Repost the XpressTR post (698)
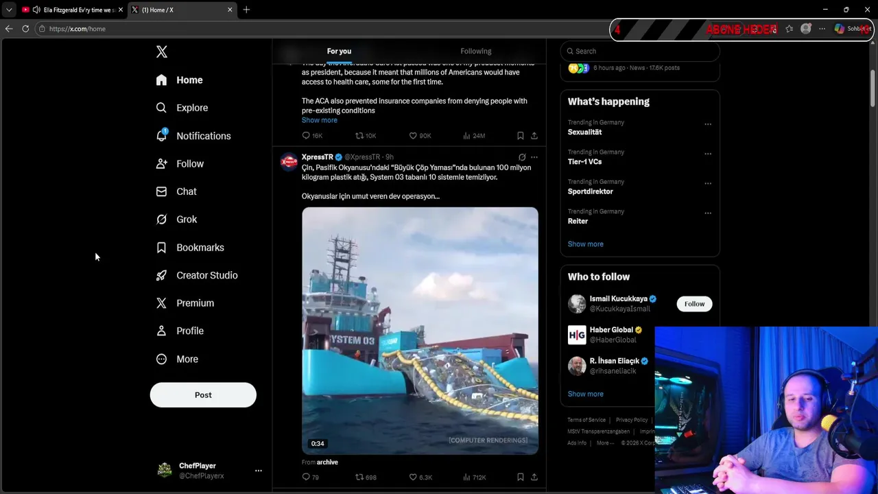 366,477
